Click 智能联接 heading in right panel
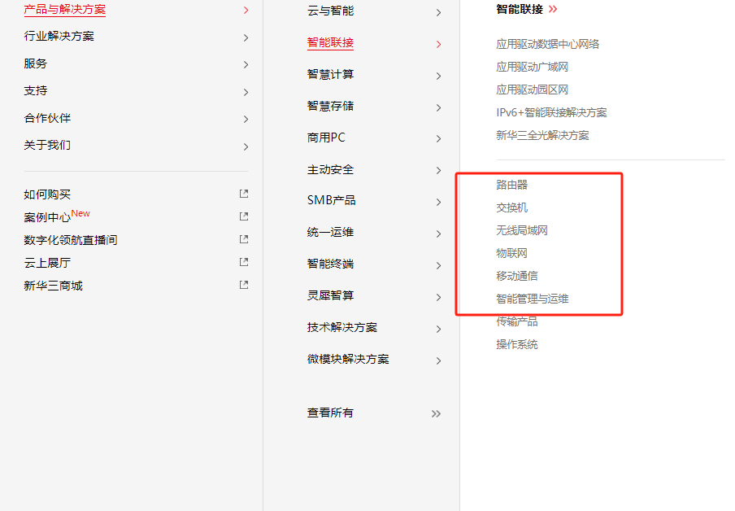 [520, 9]
